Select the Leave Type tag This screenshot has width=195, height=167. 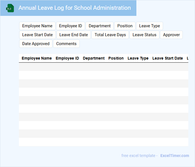[149, 26]
